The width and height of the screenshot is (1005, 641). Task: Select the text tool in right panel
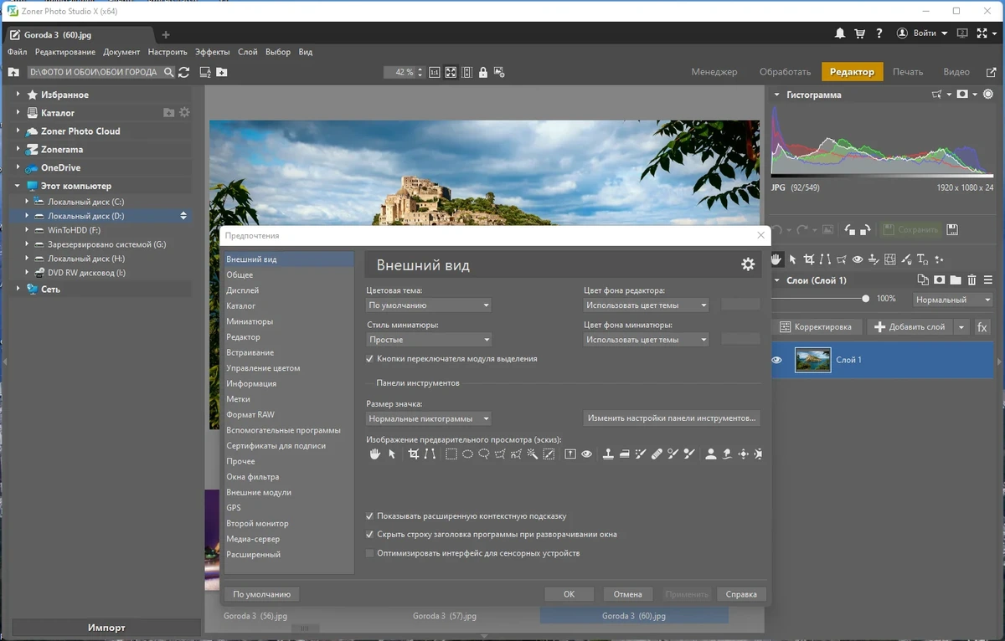922,259
